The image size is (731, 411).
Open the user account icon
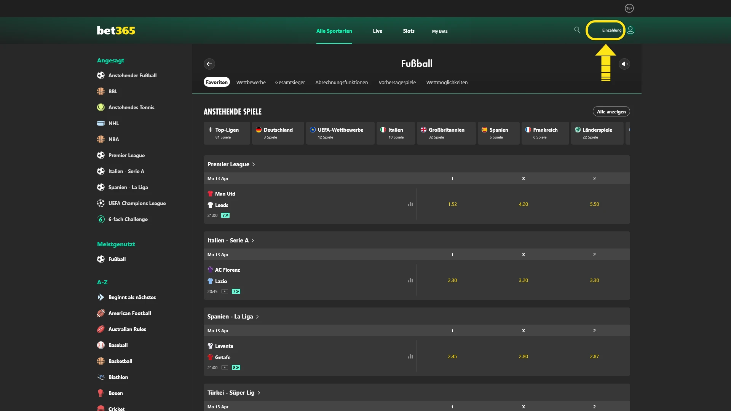[630, 30]
